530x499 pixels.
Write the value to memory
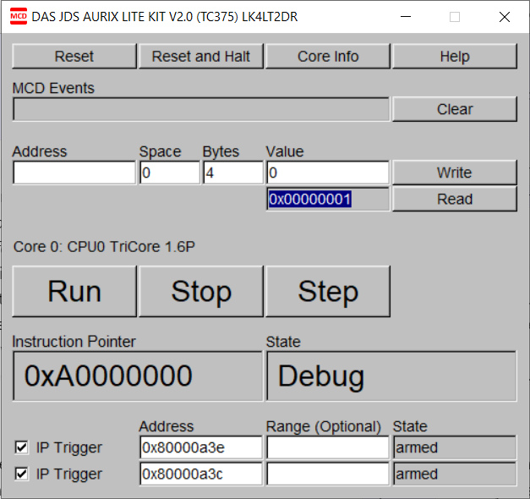(x=455, y=173)
